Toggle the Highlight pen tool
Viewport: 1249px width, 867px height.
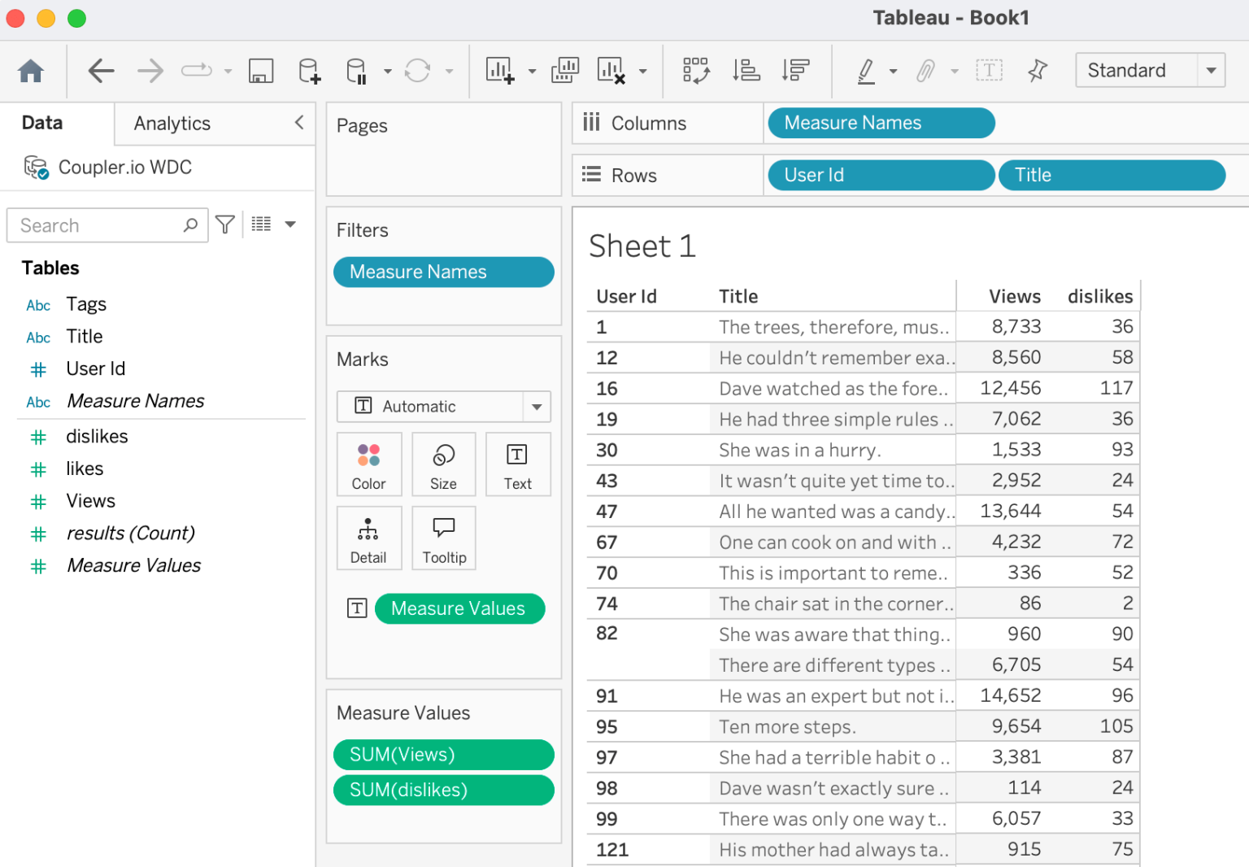coord(867,71)
